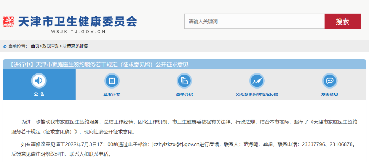Click the Tianjin red seal logo
This screenshot has width=369, height=162.
point(8,22)
